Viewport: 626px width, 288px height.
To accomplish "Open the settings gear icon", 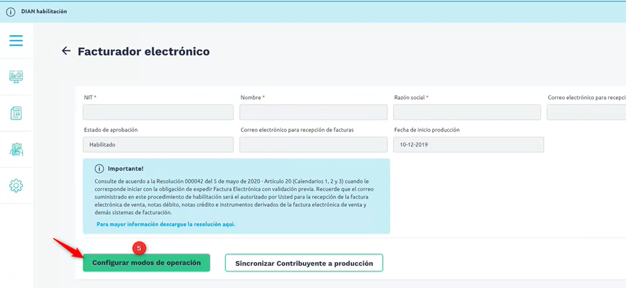I will point(16,186).
